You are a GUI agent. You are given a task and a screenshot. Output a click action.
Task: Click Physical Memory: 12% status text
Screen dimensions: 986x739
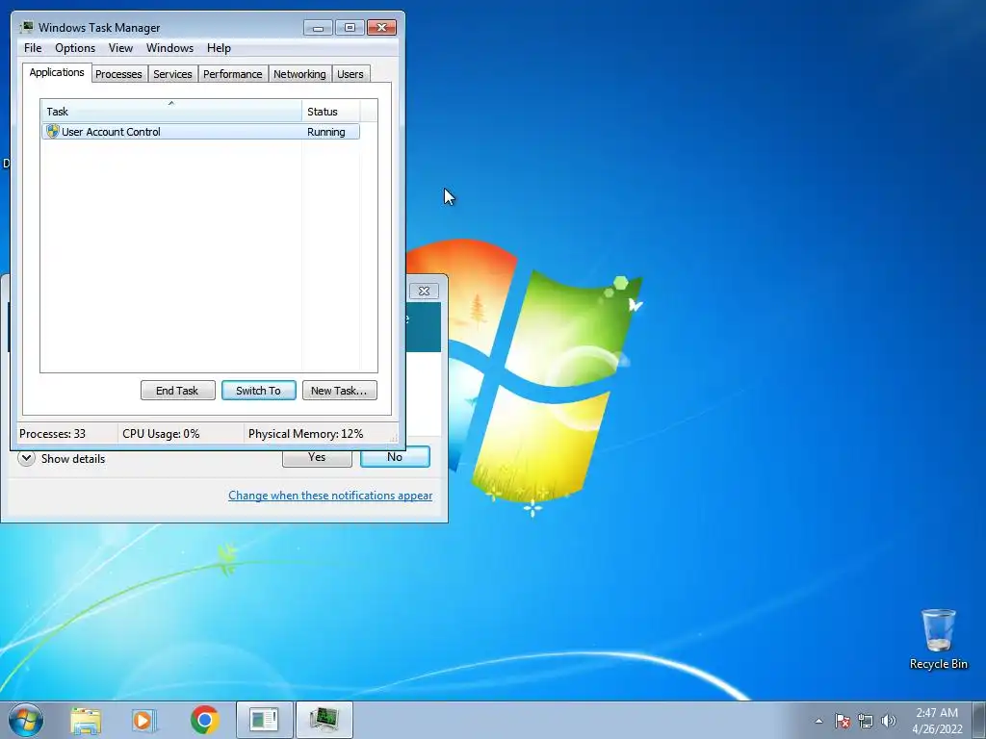coord(305,434)
